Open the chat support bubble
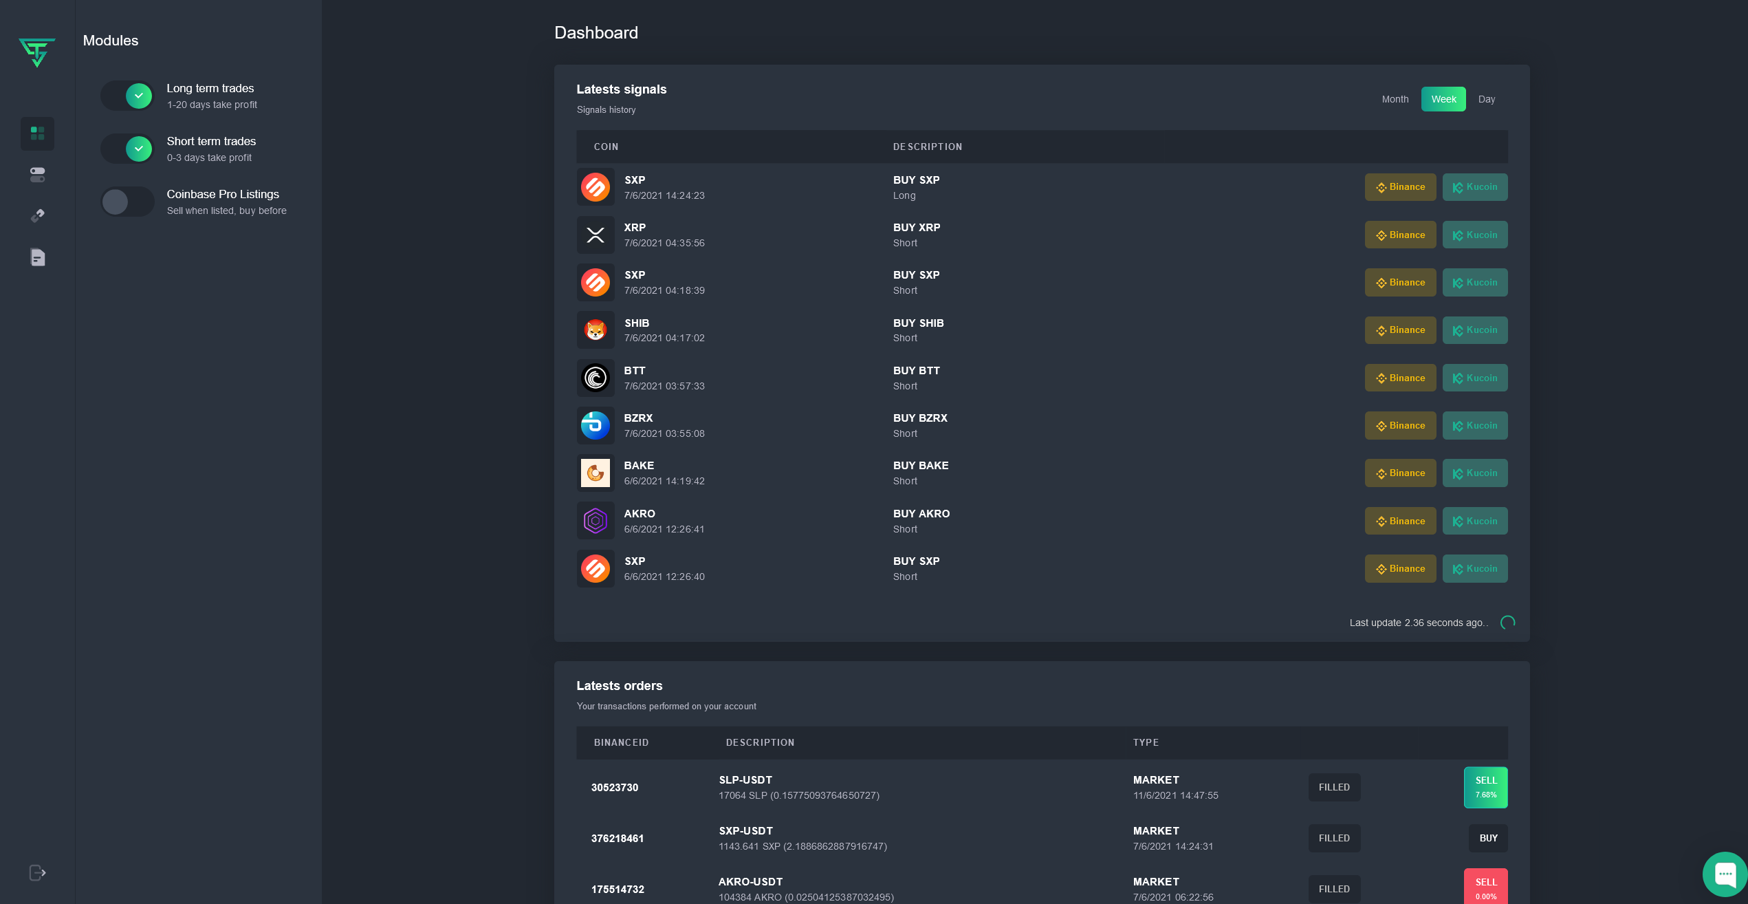The image size is (1748, 904). coord(1725,874)
